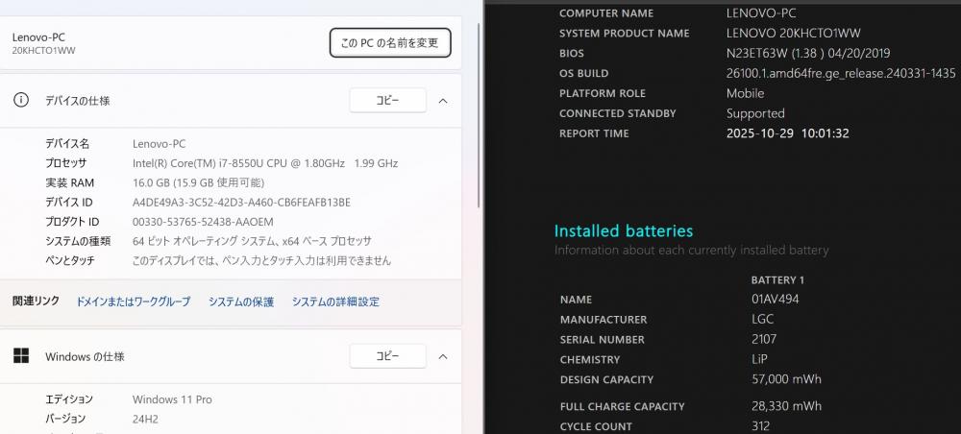This screenshot has height=434, width=961.
Task: Click the FULL CHARGE CAPACITY label
Action: 622,406
